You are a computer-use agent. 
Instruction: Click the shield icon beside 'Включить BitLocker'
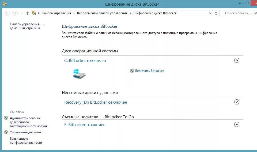132,71
